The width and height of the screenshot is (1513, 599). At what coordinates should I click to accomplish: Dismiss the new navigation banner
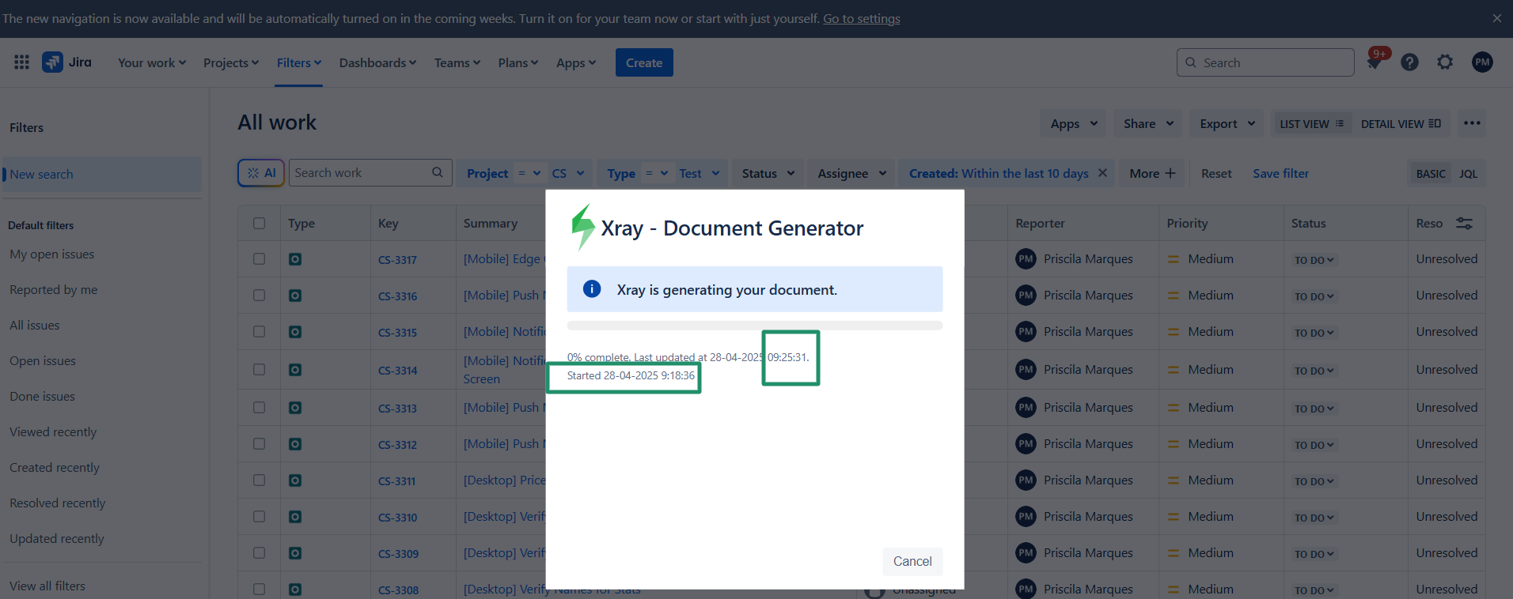pos(1496,18)
